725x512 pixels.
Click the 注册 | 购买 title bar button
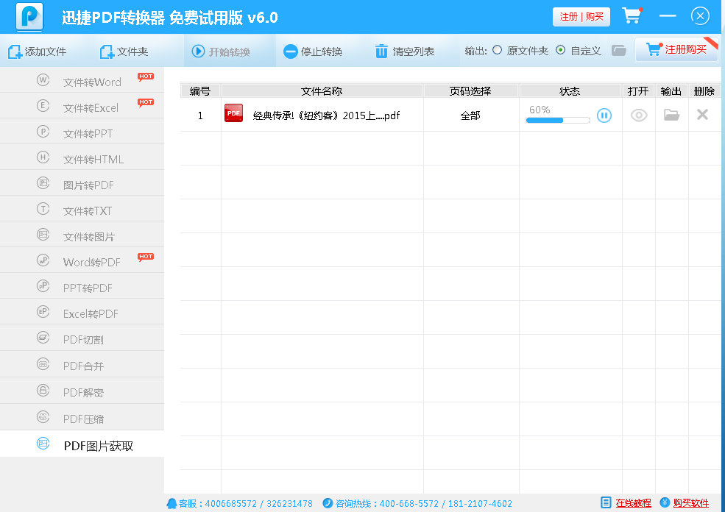pyautogui.click(x=581, y=17)
